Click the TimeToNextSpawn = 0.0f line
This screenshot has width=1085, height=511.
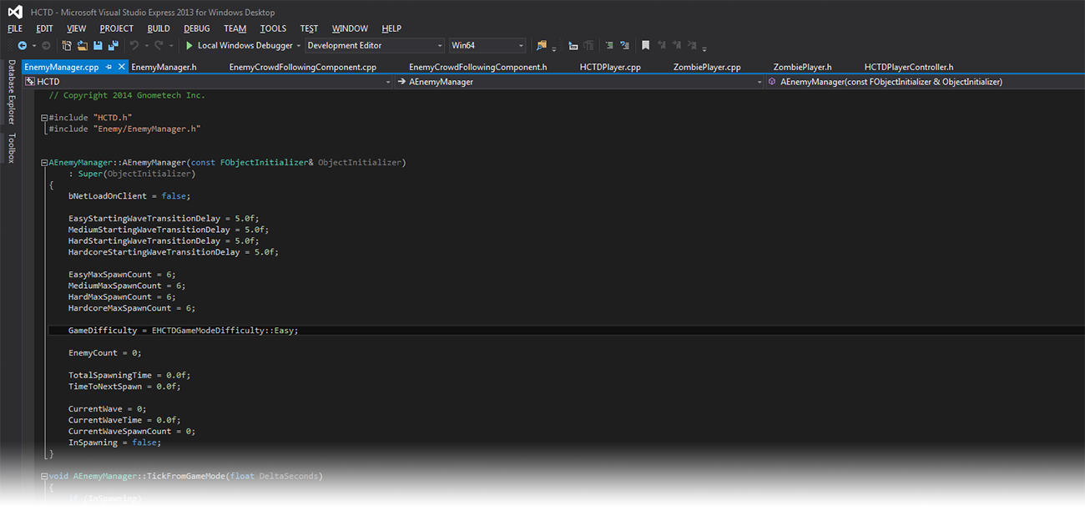coord(124,387)
